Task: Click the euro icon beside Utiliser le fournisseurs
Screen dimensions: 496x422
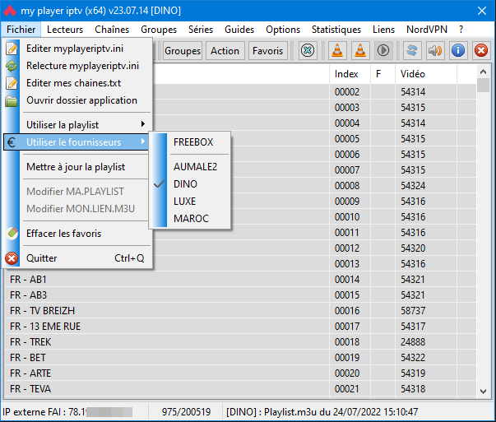Action: [12, 142]
